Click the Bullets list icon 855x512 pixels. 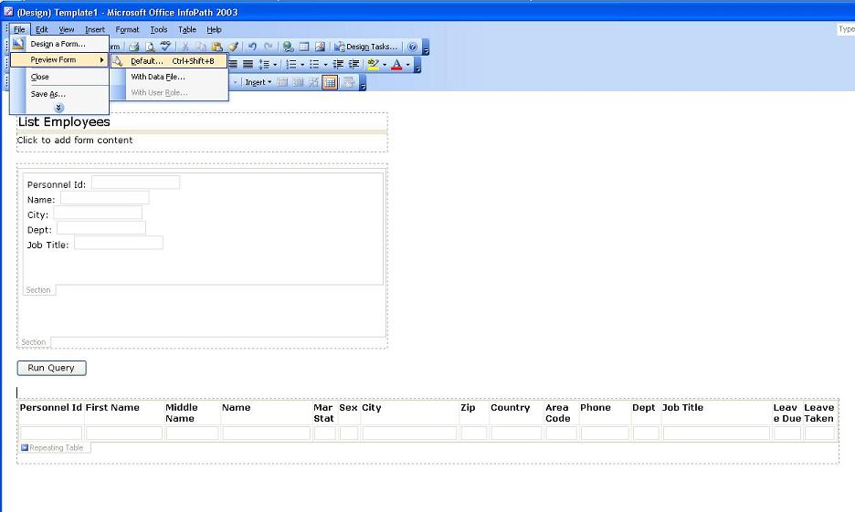click(314, 64)
